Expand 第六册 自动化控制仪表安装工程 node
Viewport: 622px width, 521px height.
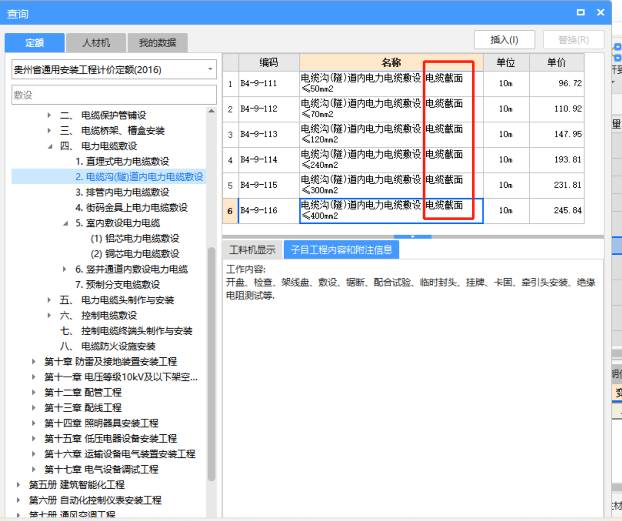click(x=18, y=500)
